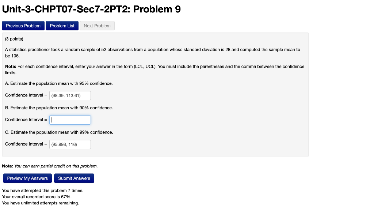The image size is (374, 215).
Task: Click the Problem 9 page heading
Action: pos(91,9)
